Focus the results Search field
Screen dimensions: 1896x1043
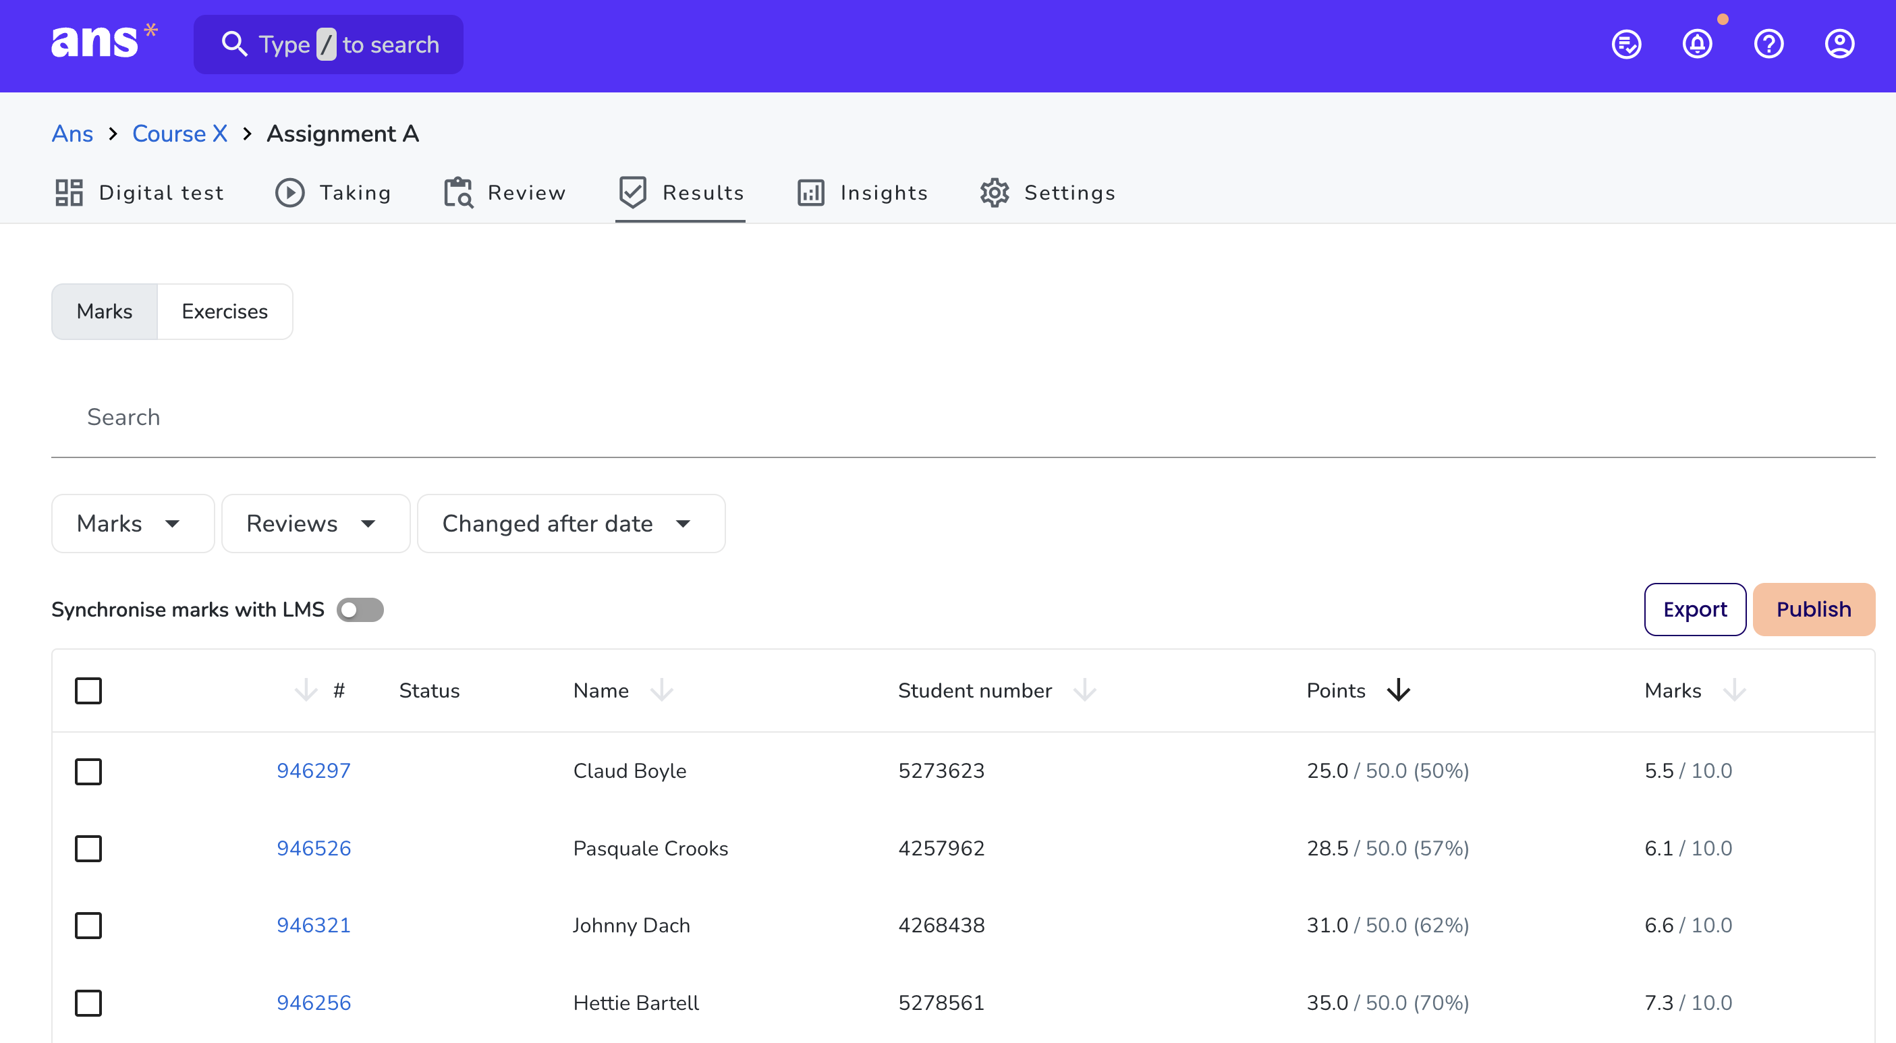tap(963, 418)
